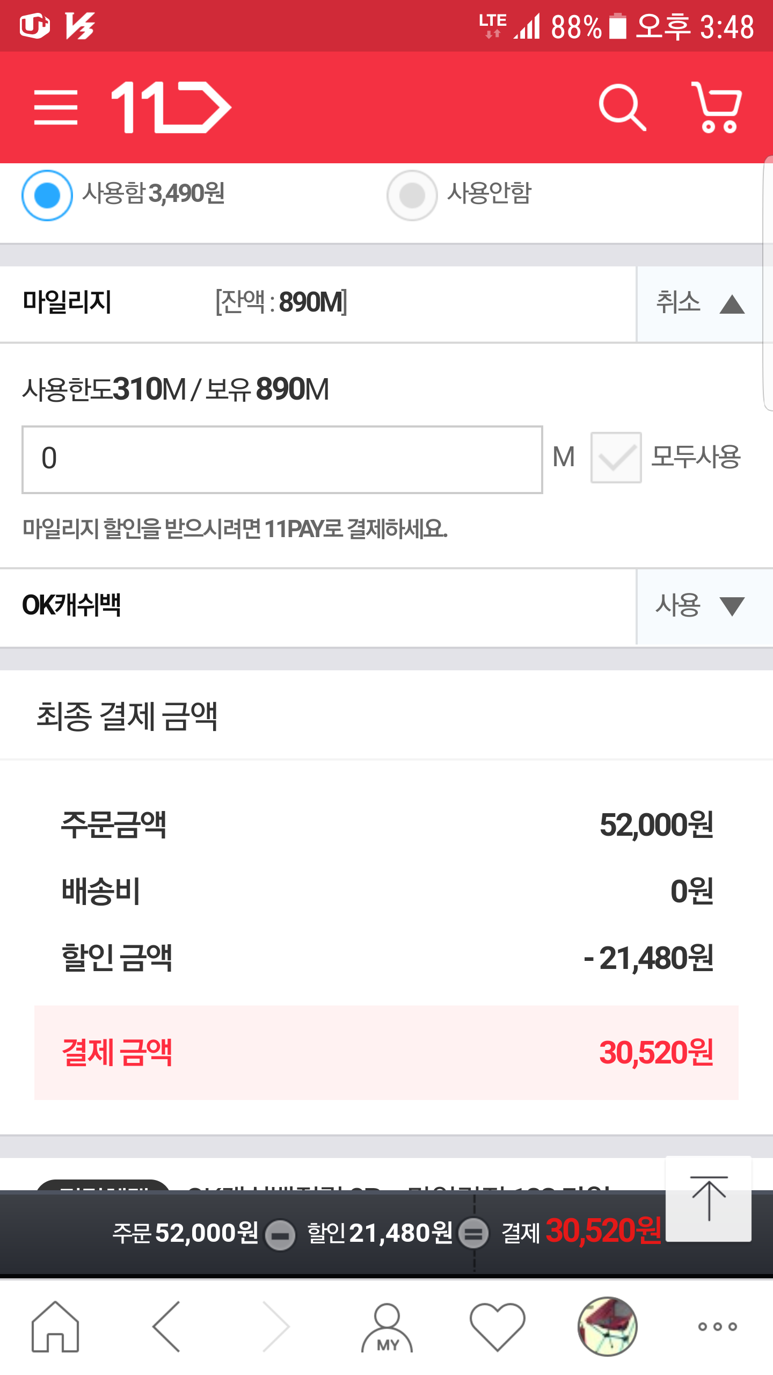This screenshot has width=773, height=1375.
Task: Open the wishlist heart icon
Action: point(497,1326)
